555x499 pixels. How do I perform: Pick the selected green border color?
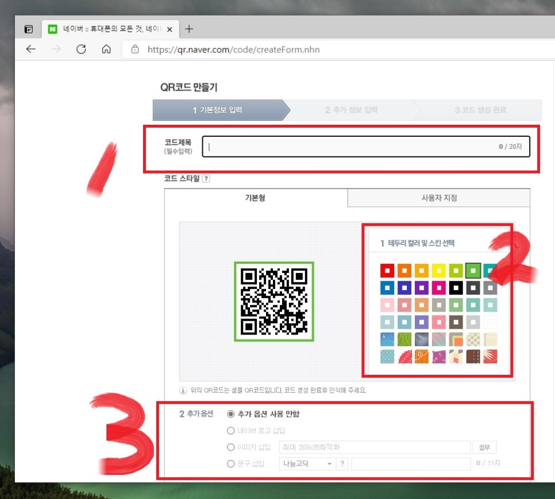[x=473, y=271]
